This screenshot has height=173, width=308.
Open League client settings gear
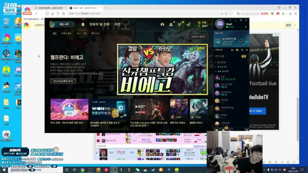pos(241,20)
